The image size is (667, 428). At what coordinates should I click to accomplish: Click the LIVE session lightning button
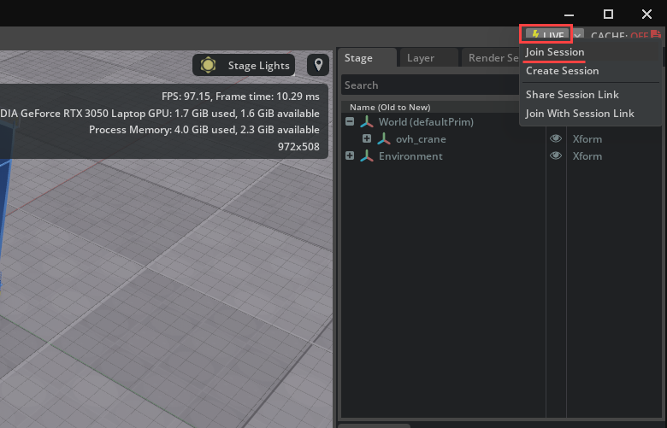coord(546,35)
